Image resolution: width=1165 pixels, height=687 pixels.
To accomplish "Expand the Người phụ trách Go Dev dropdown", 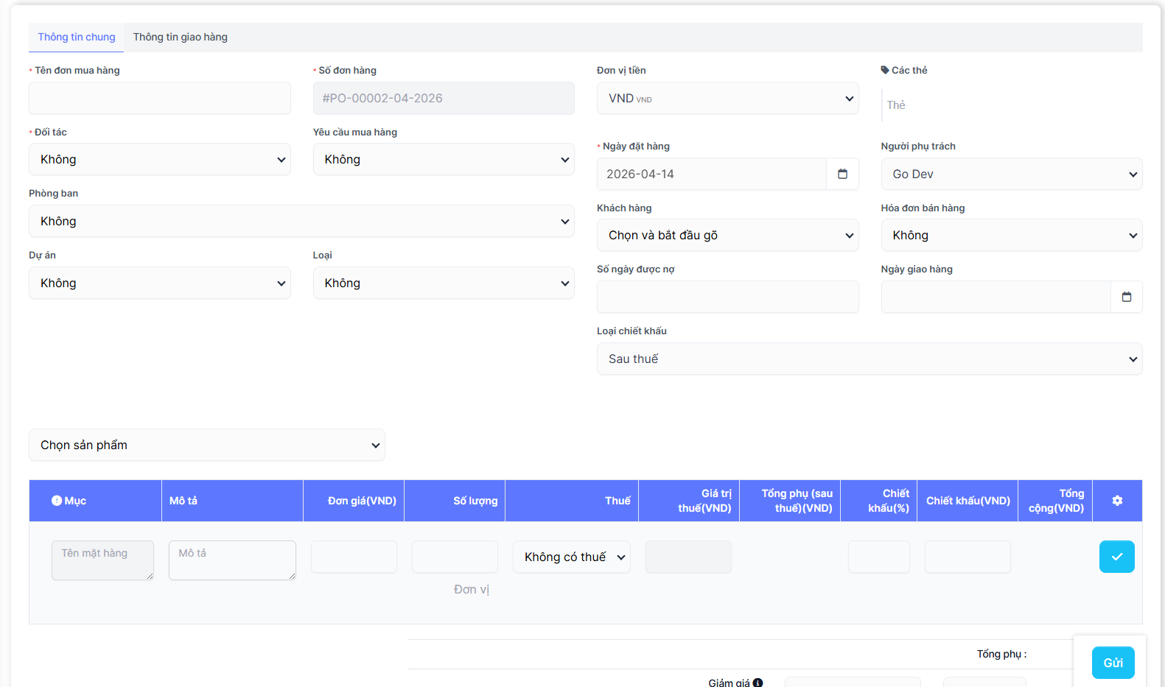I will coord(1011,174).
